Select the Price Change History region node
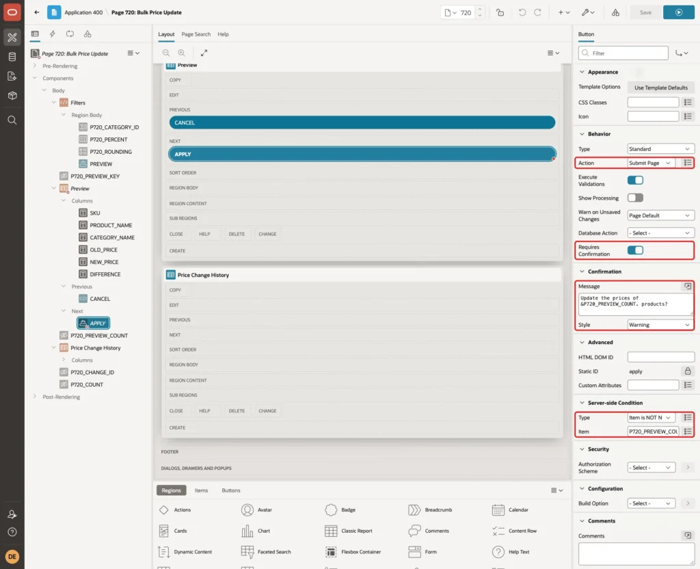 click(95, 347)
